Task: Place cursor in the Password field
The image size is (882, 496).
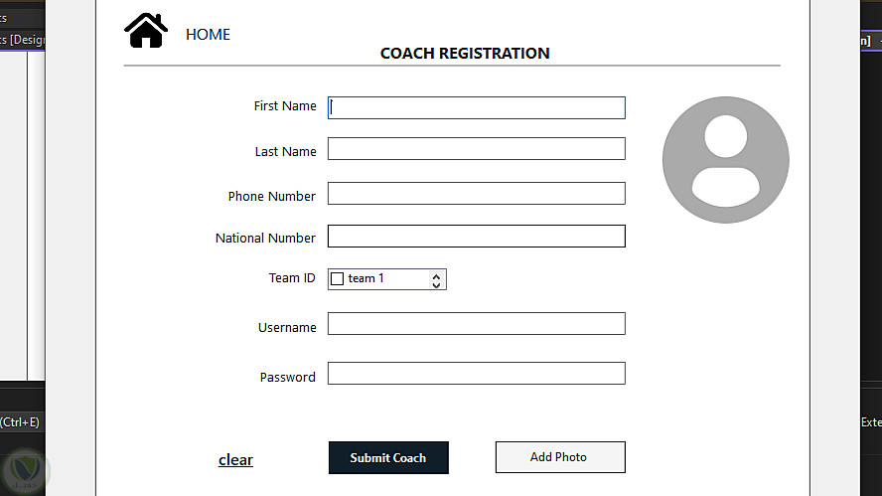Action: click(477, 374)
